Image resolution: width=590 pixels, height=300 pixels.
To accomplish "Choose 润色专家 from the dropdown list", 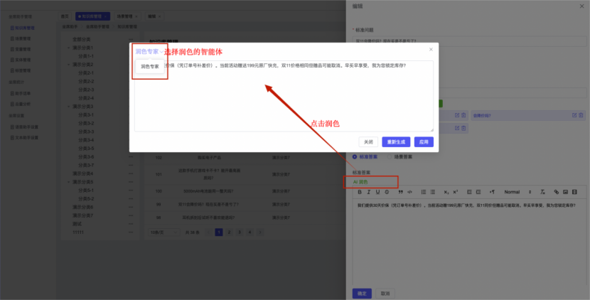I will (x=150, y=67).
